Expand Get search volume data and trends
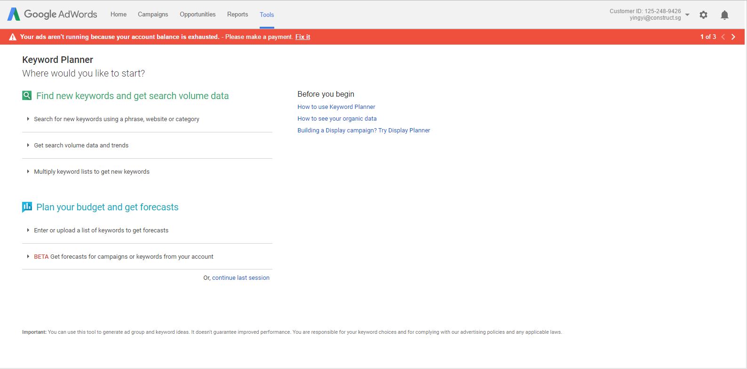 point(81,146)
